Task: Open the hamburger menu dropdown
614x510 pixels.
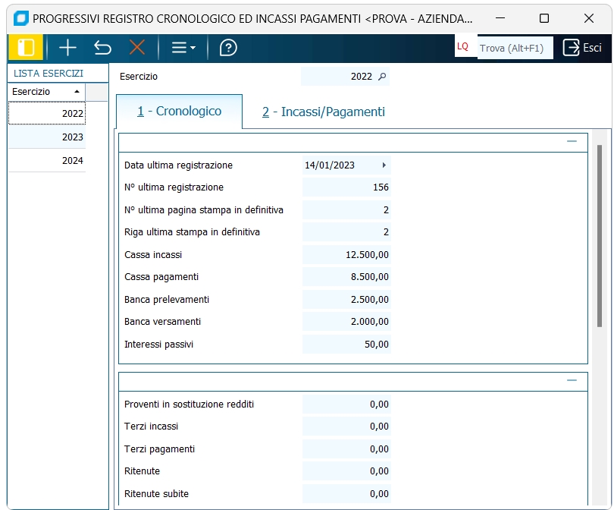Action: (x=183, y=48)
